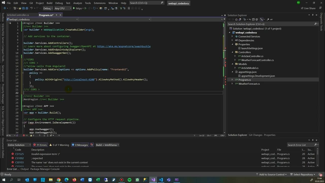Open the Package Manager Console tab

pyautogui.click(x=45, y=169)
